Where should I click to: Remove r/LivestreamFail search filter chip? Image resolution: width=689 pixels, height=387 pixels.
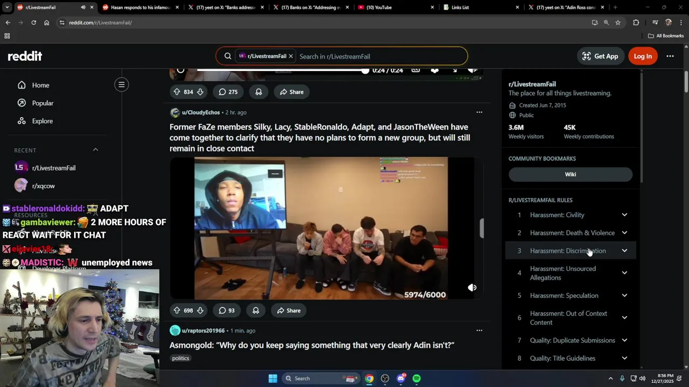pyautogui.click(x=291, y=56)
